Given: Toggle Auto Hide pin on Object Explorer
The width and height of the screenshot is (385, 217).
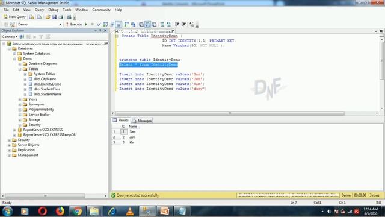Looking at the screenshot, I should point(100,31).
